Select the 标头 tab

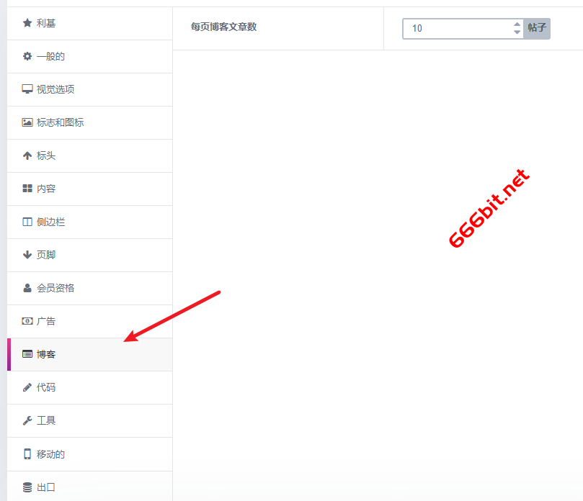[x=89, y=156]
